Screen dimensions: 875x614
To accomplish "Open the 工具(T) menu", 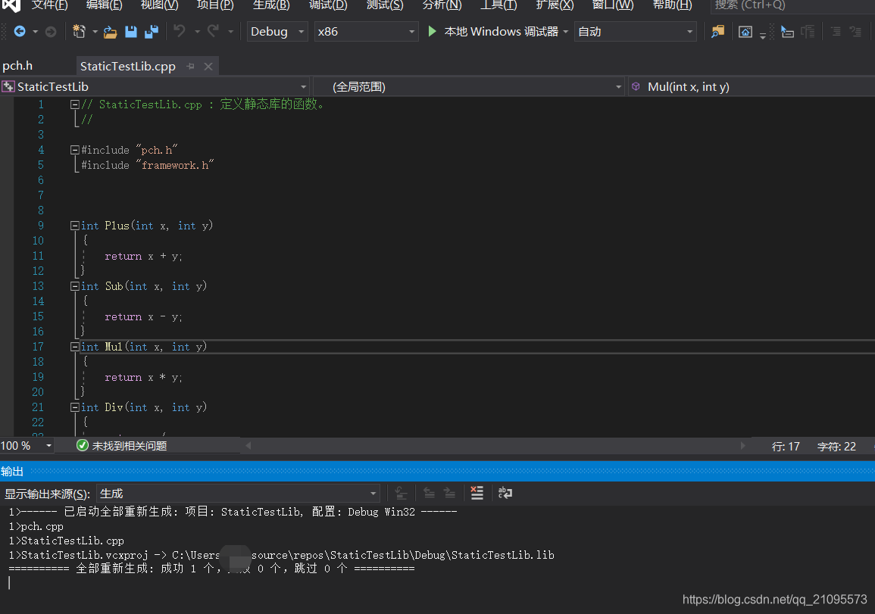I will click(498, 6).
